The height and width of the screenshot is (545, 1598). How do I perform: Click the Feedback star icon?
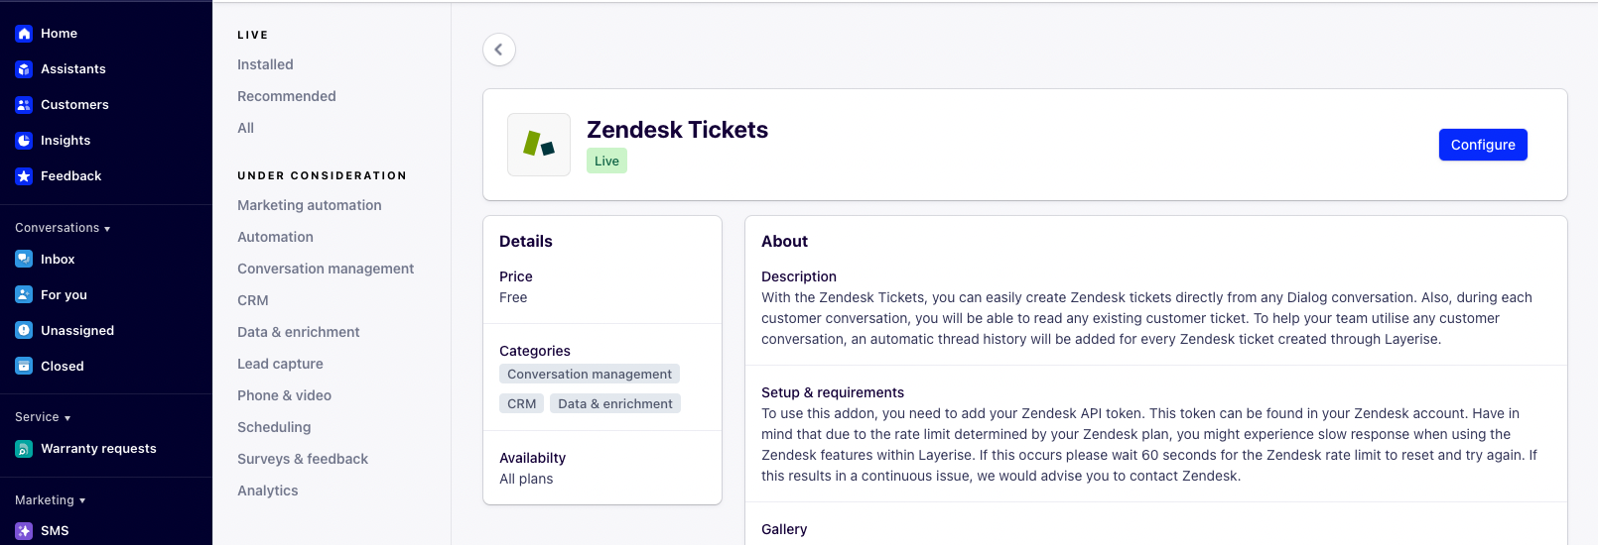tap(24, 176)
